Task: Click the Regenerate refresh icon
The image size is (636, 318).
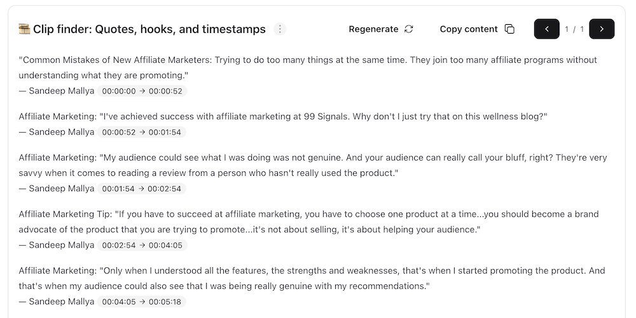Action: click(409, 29)
